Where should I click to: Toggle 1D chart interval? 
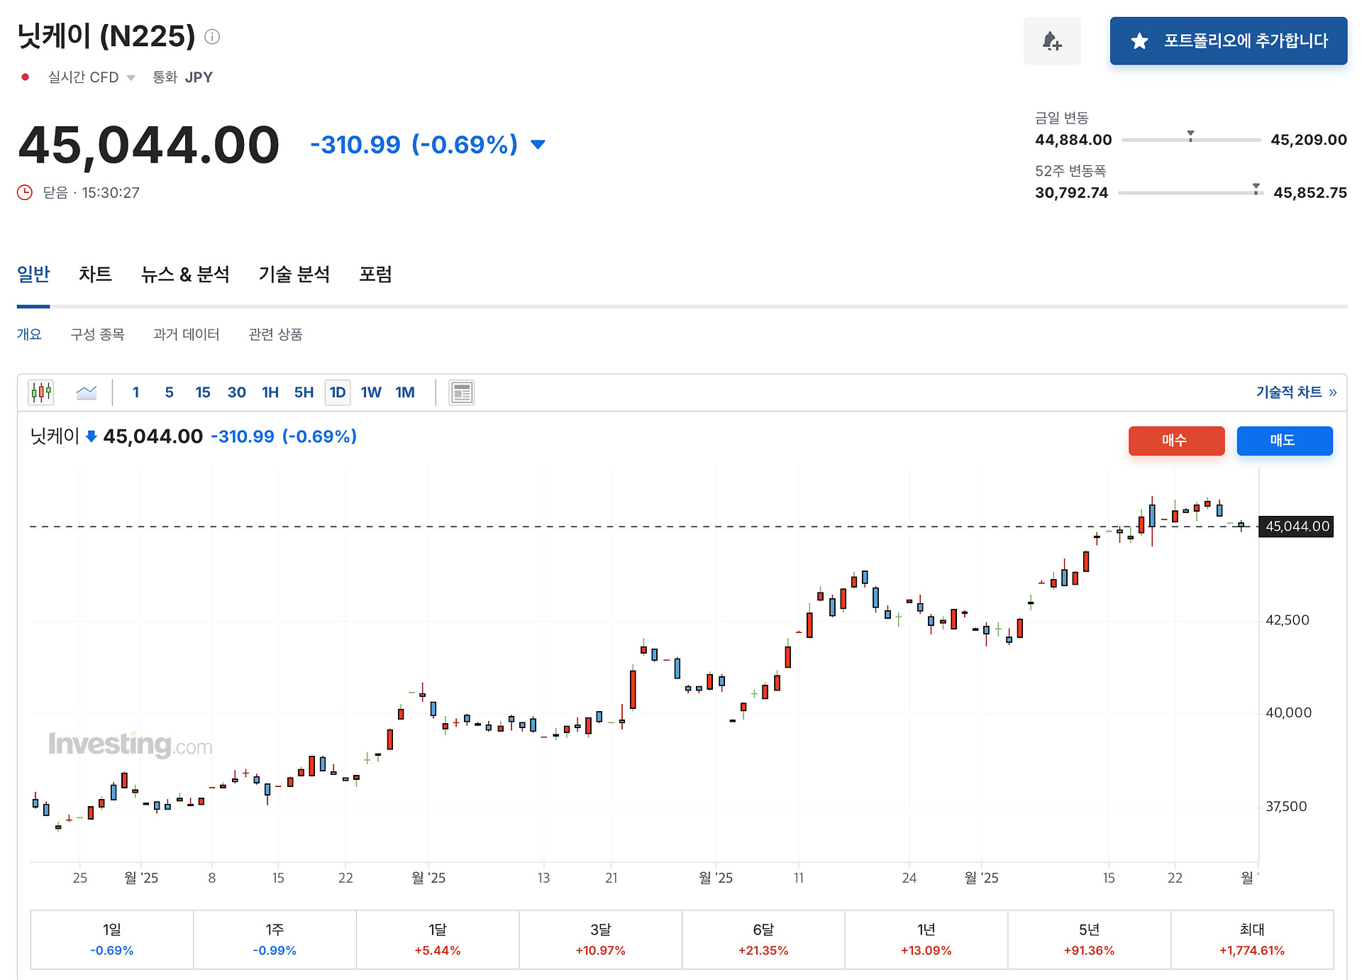coord(337,392)
